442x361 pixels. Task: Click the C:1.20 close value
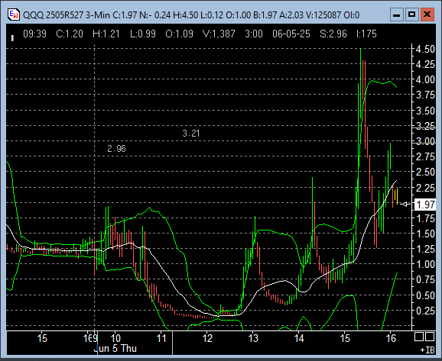tap(70, 34)
